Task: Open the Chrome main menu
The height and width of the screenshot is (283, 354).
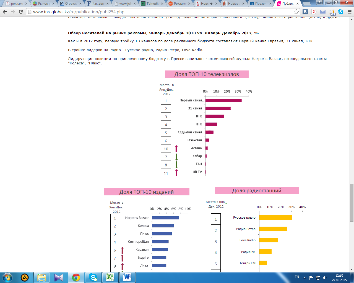Action: 349,12
